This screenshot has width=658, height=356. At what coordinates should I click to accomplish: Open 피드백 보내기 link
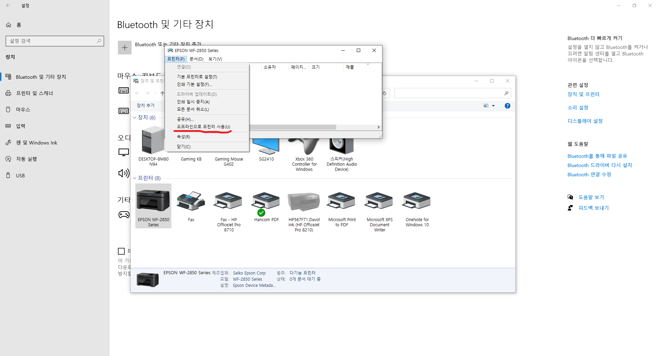[x=594, y=208]
